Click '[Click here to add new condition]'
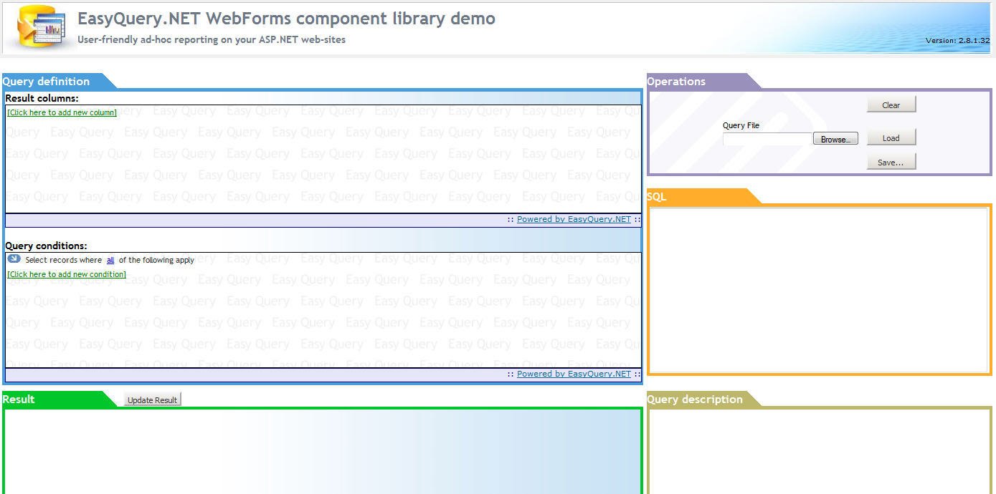 (x=66, y=274)
